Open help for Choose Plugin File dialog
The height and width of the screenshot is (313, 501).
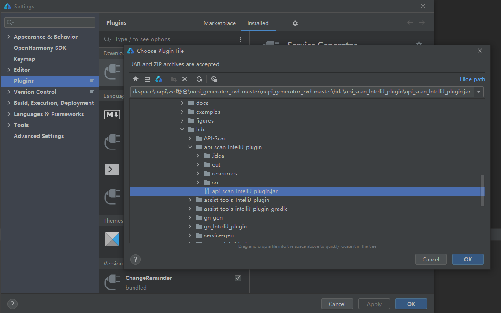click(135, 259)
